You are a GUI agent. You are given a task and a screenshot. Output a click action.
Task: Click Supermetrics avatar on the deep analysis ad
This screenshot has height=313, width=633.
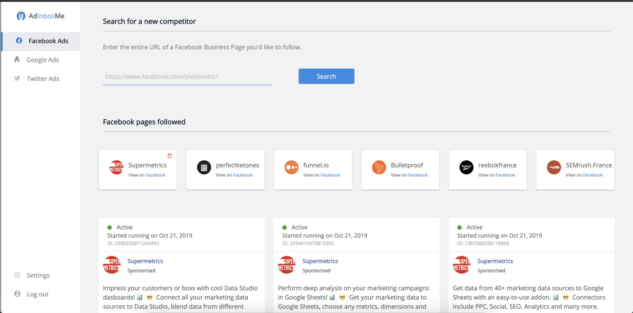coord(287,265)
